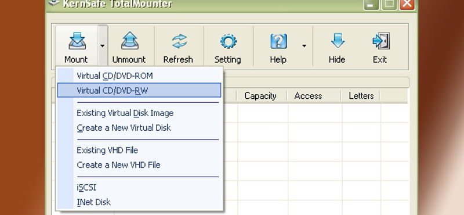Select Create a New Virtual Disk
Viewport: 464px width, 215px height.
click(139, 128)
